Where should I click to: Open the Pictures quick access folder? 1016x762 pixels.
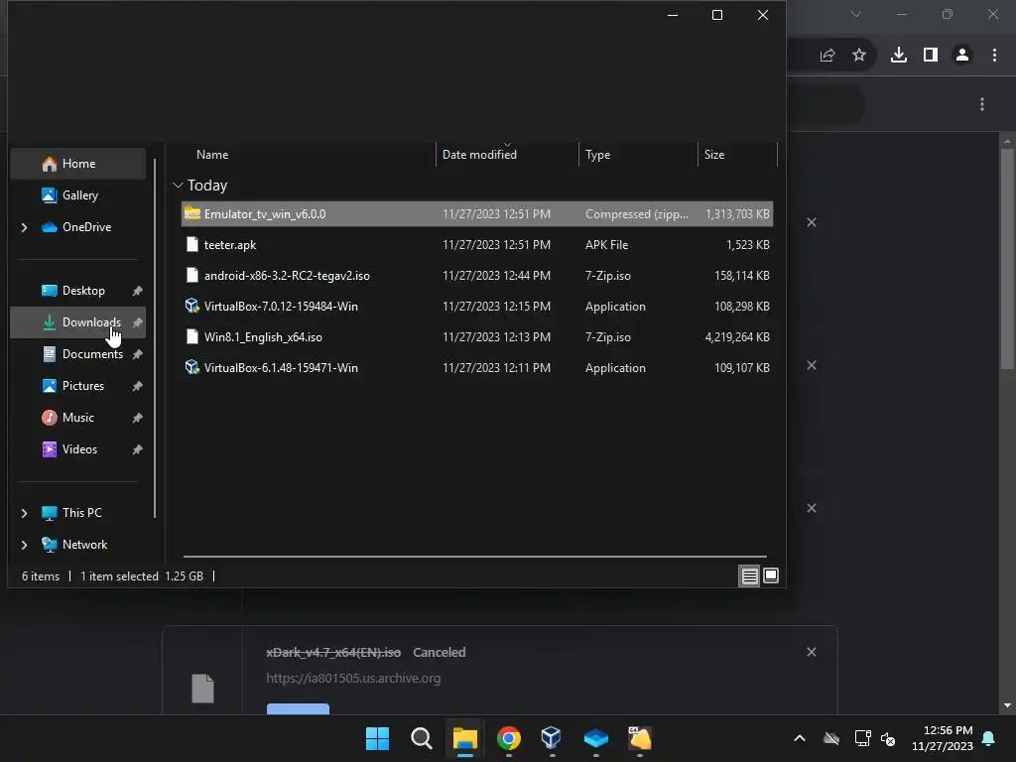(78, 386)
